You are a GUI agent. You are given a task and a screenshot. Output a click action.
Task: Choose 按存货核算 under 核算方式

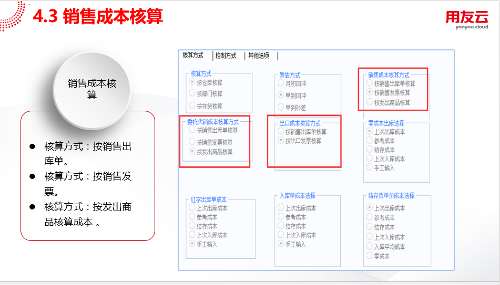point(192,105)
